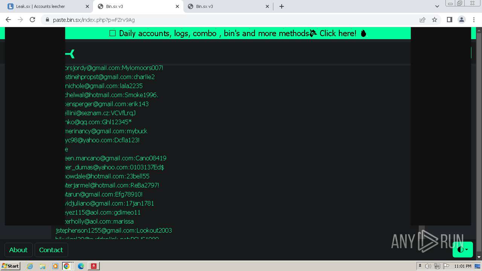Go forward one page

coord(20,20)
